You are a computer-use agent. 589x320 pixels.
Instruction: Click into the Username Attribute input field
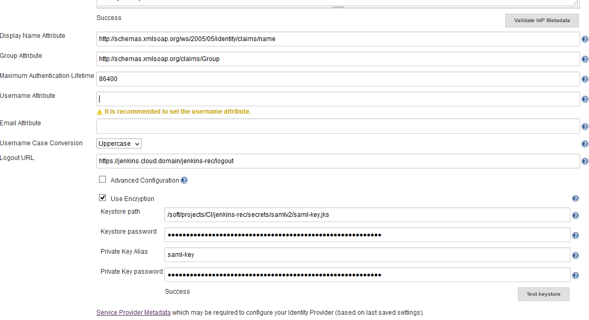[338, 99]
